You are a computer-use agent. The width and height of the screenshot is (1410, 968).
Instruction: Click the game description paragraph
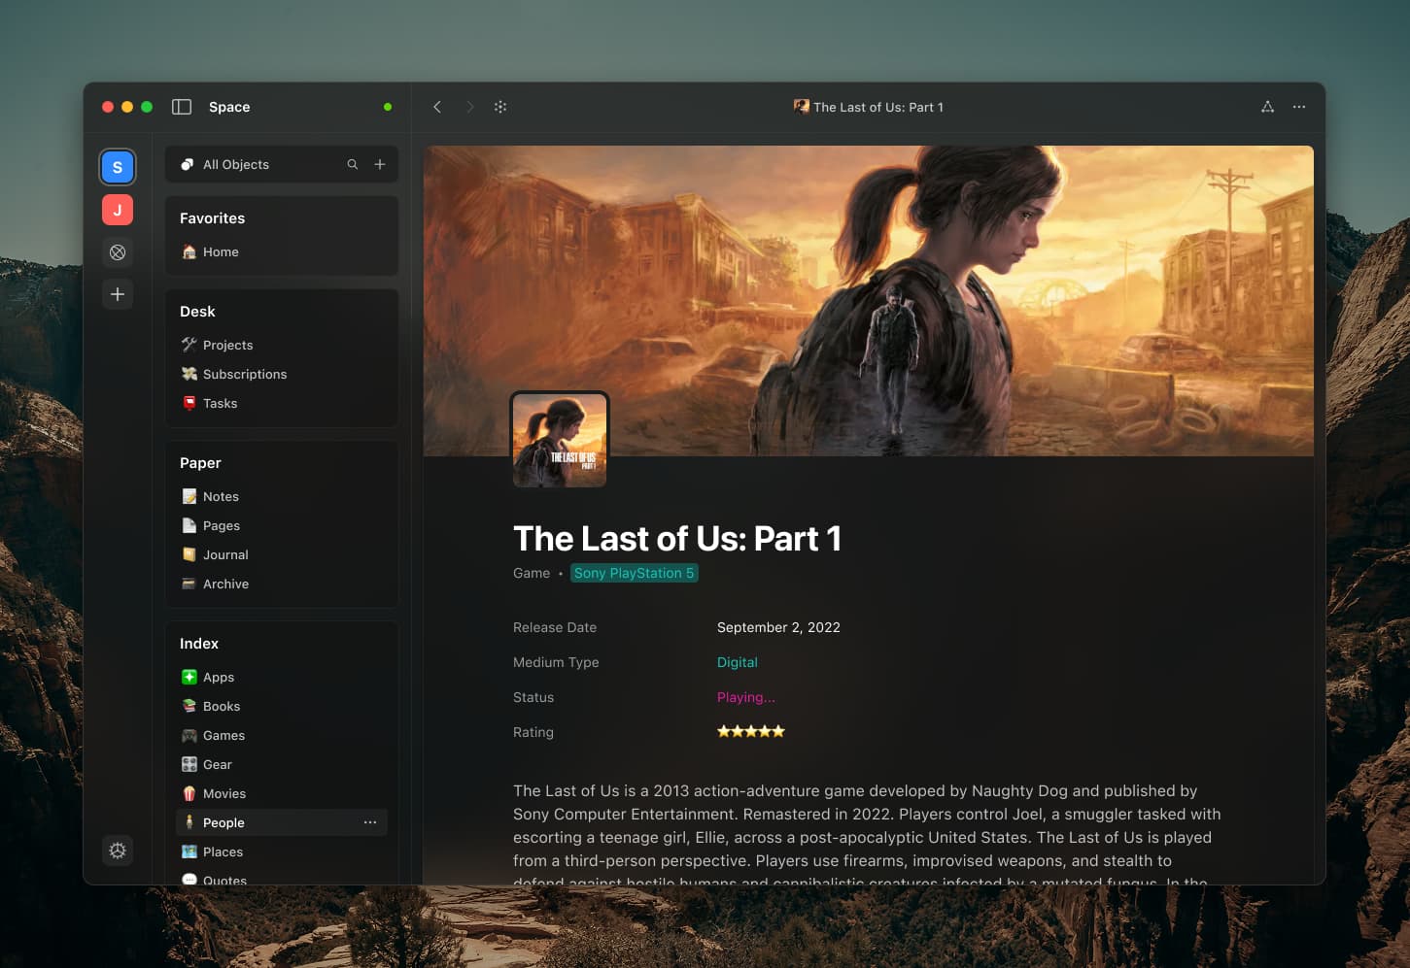[867, 833]
